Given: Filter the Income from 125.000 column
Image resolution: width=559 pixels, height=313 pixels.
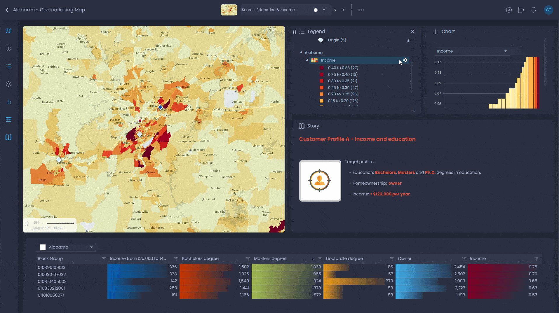Looking at the screenshot, I should pos(176,259).
